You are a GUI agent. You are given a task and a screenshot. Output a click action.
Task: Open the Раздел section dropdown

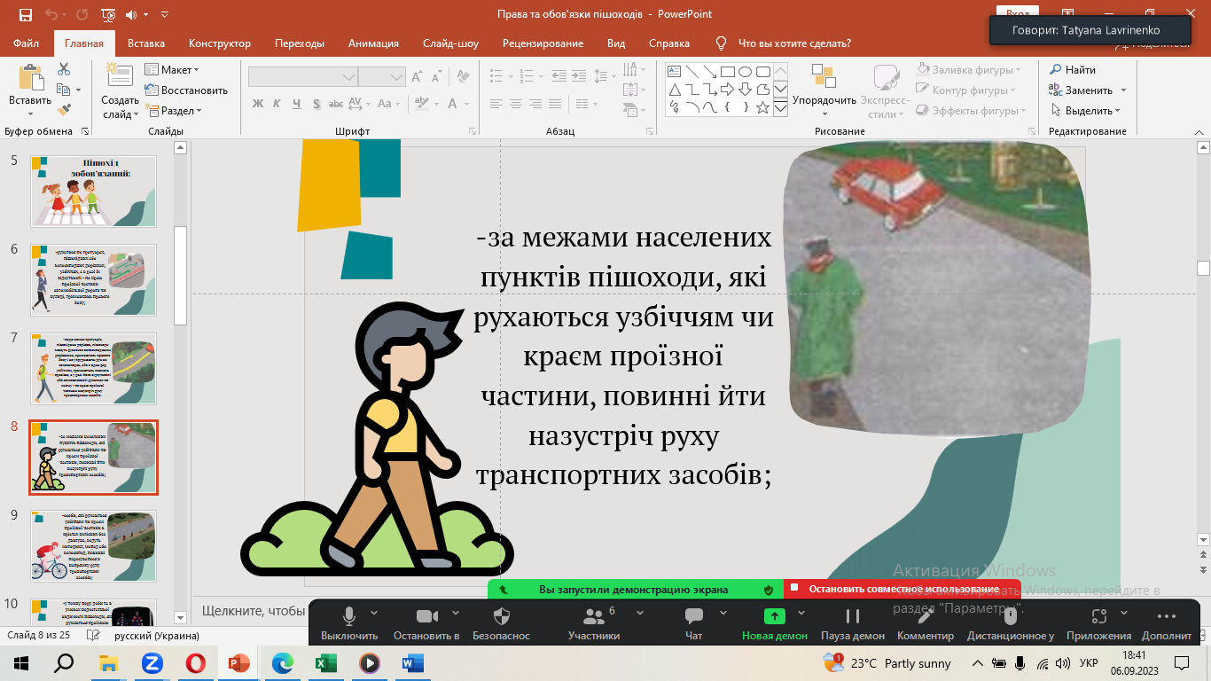click(181, 111)
